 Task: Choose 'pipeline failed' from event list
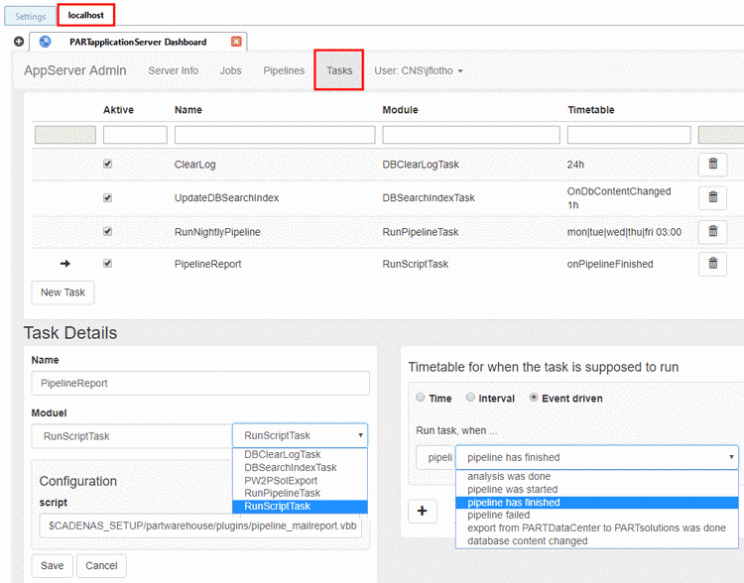496,516
